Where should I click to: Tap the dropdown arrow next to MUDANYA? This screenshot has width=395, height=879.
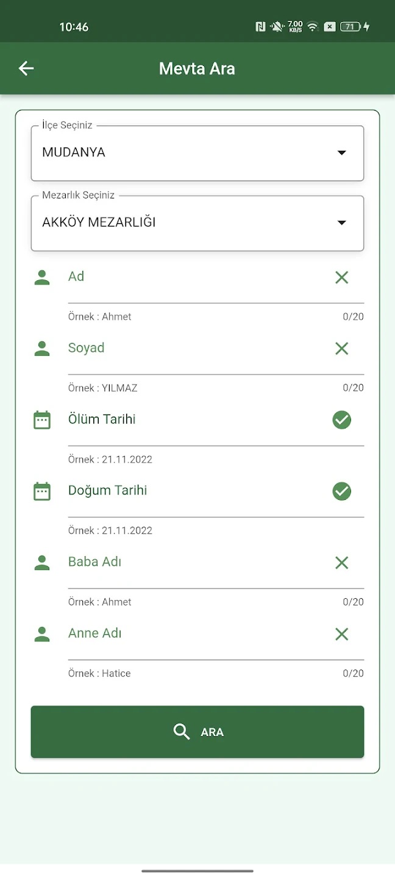click(341, 153)
